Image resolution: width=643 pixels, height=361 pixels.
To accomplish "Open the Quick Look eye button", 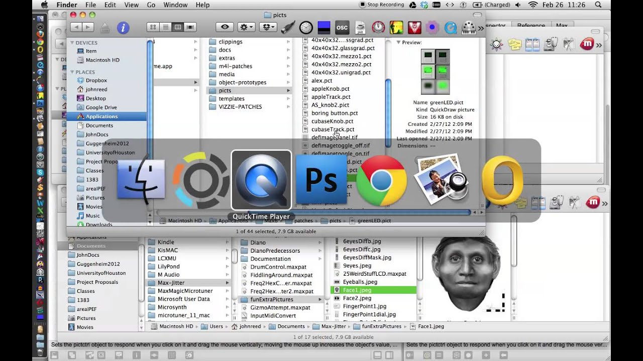I will point(225,27).
